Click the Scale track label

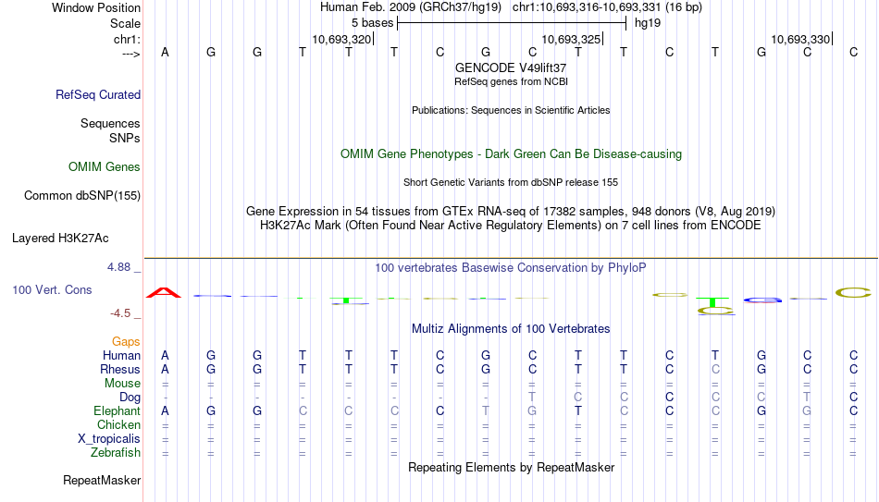coord(125,23)
